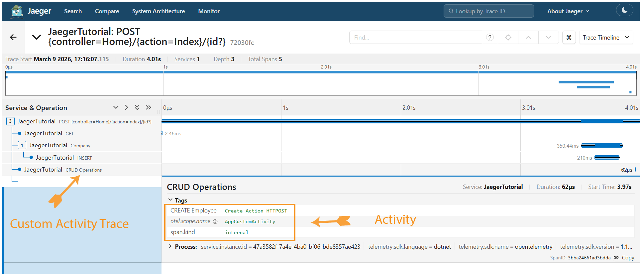The image size is (642, 276).
Task: Click the 62µs CRUD Operations span marker
Action: (x=635, y=170)
